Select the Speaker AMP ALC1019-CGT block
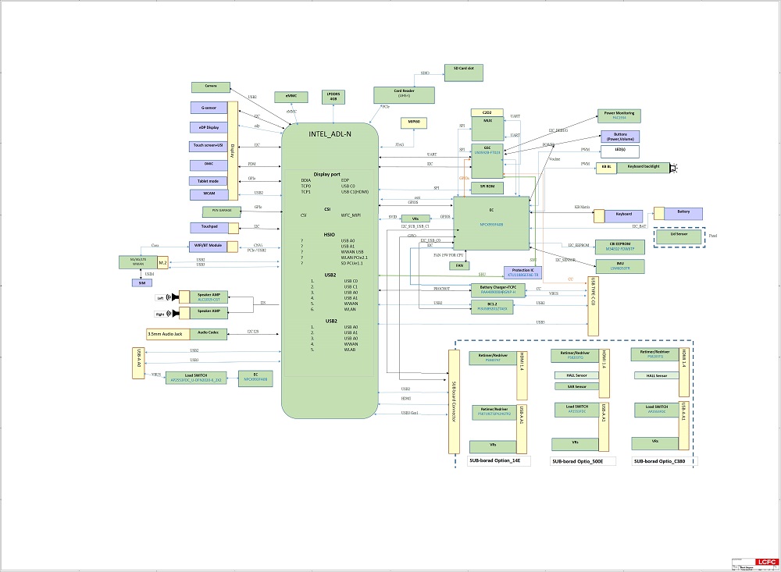Screen dimensions: 781x572 [x=209, y=297]
